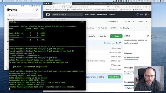Click the 3 minutes ago latest commit time
Viewport: 166px width, 93px height.
coord(109,43)
